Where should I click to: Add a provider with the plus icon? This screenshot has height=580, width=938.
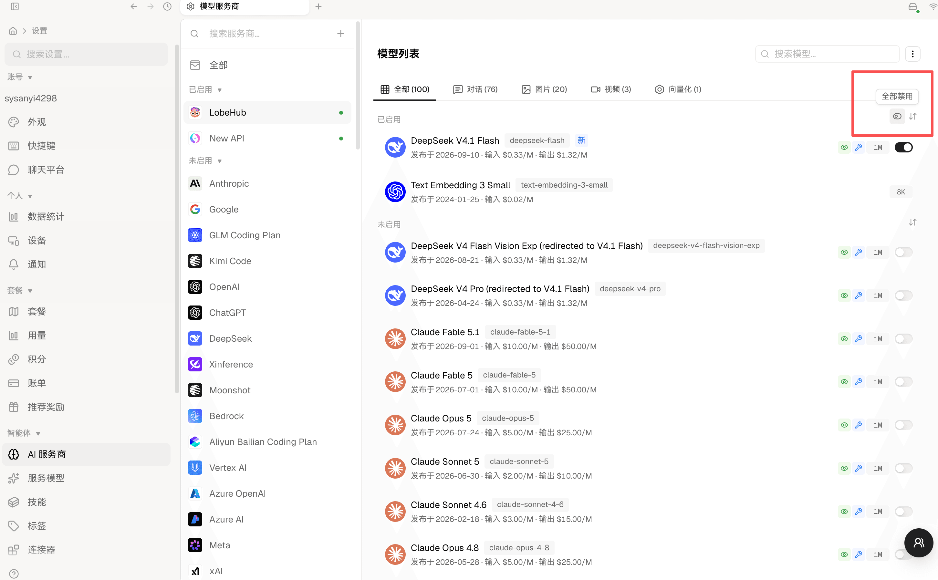341,34
